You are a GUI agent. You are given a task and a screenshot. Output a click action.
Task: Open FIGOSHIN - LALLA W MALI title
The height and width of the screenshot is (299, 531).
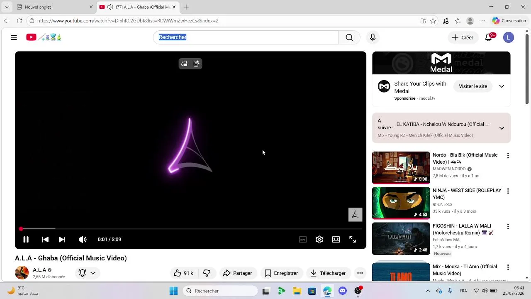(x=463, y=230)
